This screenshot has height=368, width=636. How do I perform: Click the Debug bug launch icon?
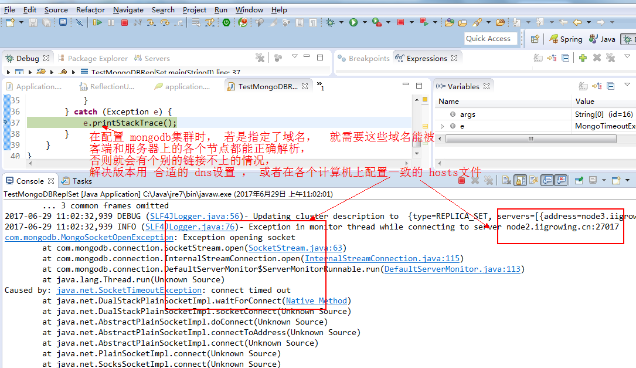(331, 23)
